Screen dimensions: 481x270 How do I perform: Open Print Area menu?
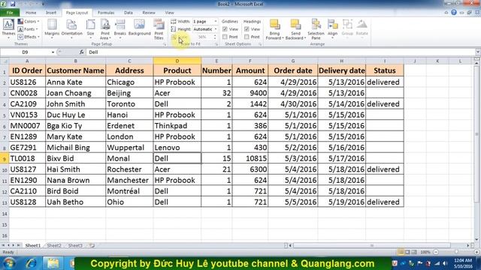coord(105,29)
